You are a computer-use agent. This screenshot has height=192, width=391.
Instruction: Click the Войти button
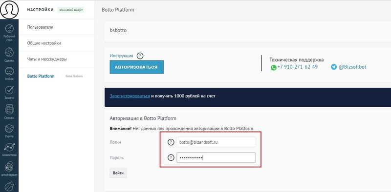point(118,173)
